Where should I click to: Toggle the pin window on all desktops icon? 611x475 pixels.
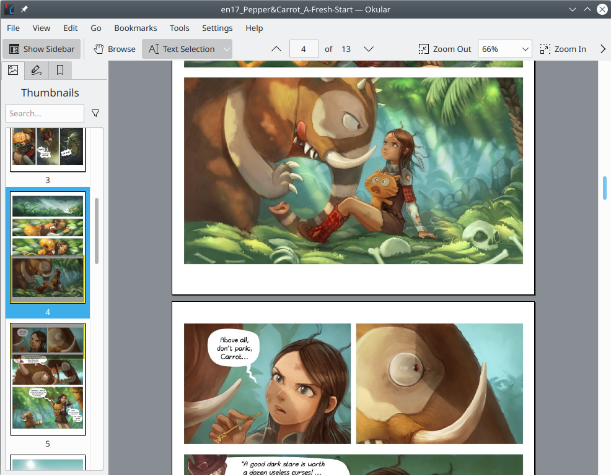point(24,9)
